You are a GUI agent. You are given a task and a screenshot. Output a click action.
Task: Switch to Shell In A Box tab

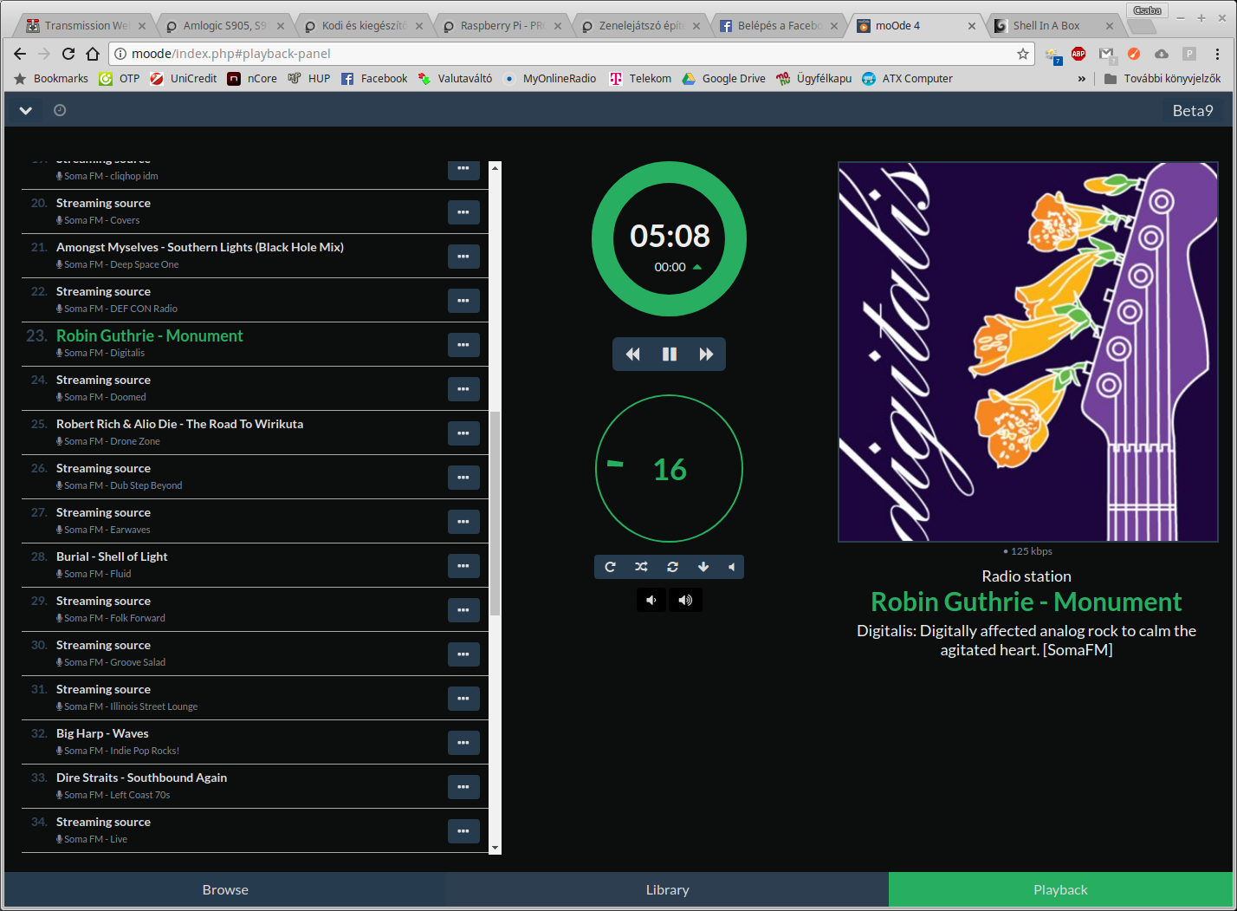click(1053, 26)
